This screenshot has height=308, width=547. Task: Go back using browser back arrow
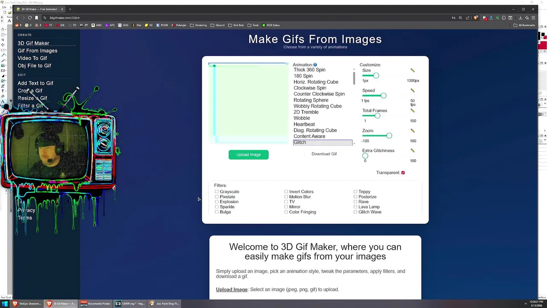(x=18, y=18)
